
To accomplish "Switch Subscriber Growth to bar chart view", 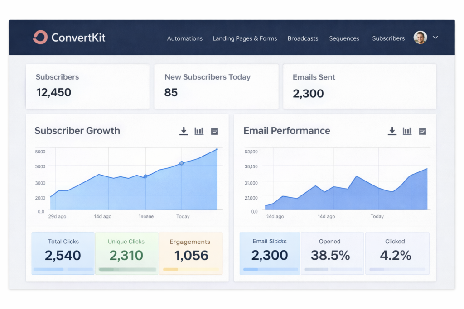I will click(199, 131).
